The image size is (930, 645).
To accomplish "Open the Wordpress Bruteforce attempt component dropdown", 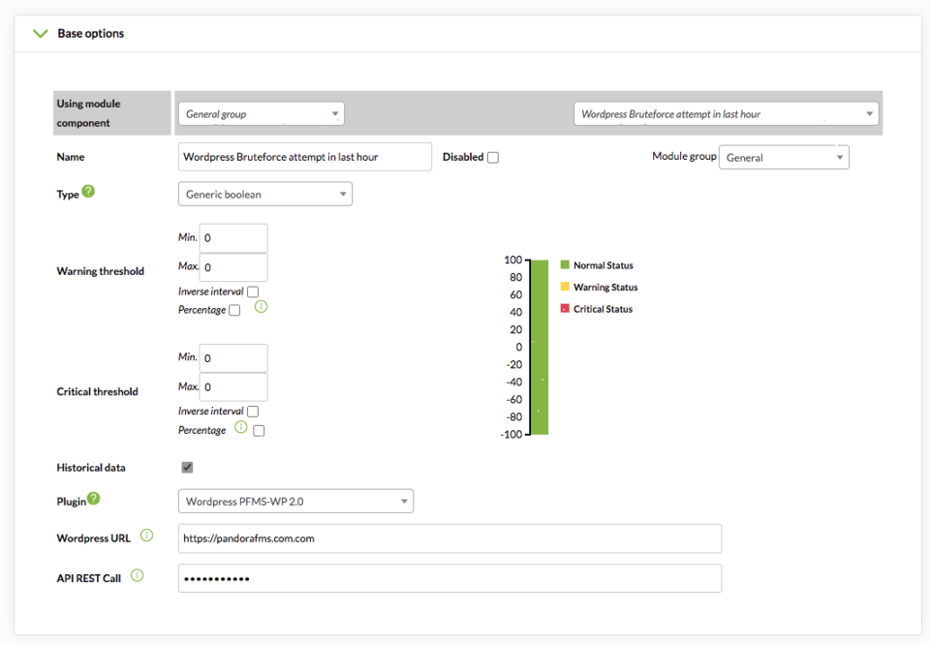I will click(727, 114).
